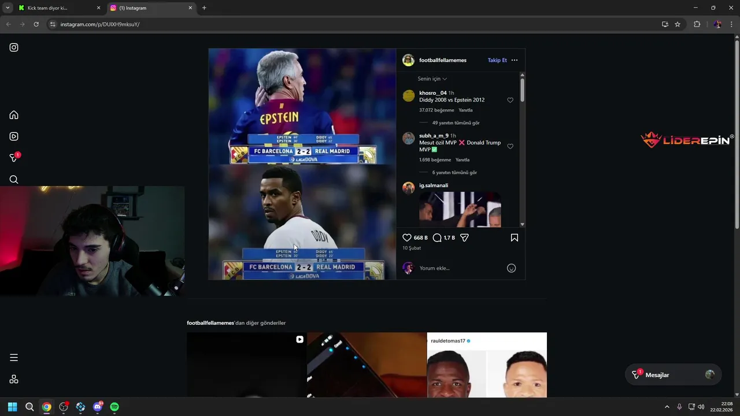This screenshot has height=416, width=740.
Task: Open post options three-dot menu
Action: (x=515, y=60)
